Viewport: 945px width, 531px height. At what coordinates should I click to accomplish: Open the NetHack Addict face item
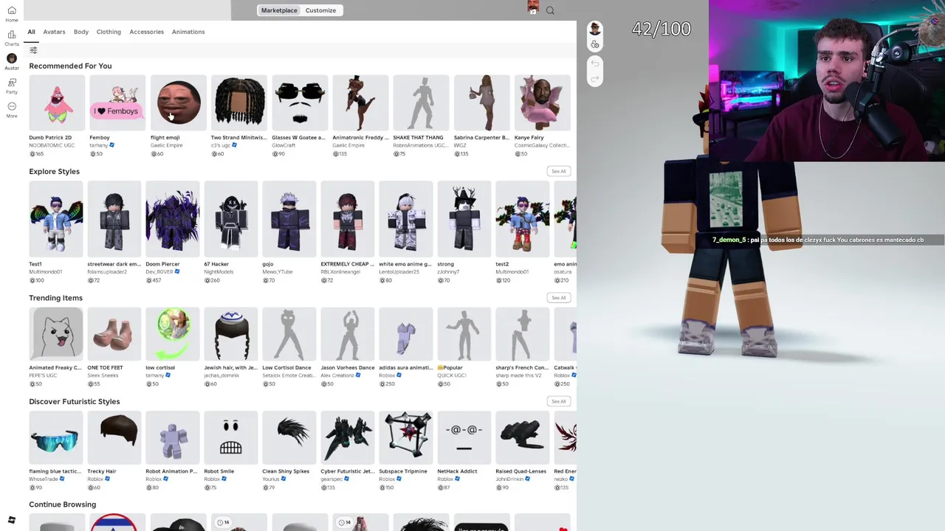pyautogui.click(x=464, y=438)
